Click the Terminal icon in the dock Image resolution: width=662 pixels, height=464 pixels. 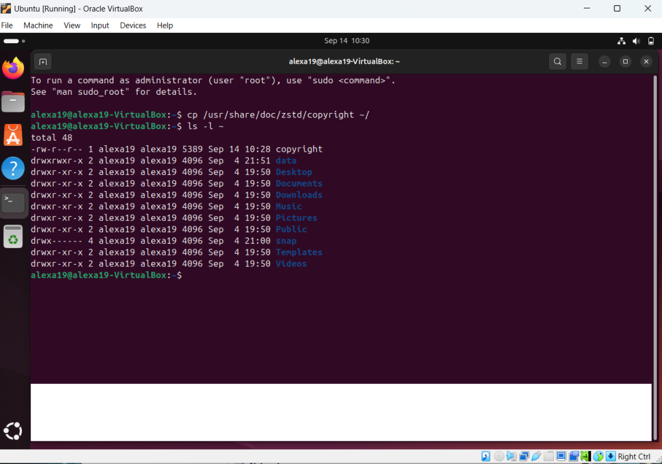pyautogui.click(x=13, y=202)
